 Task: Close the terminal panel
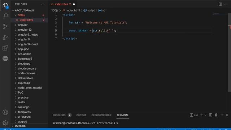tap(227, 115)
